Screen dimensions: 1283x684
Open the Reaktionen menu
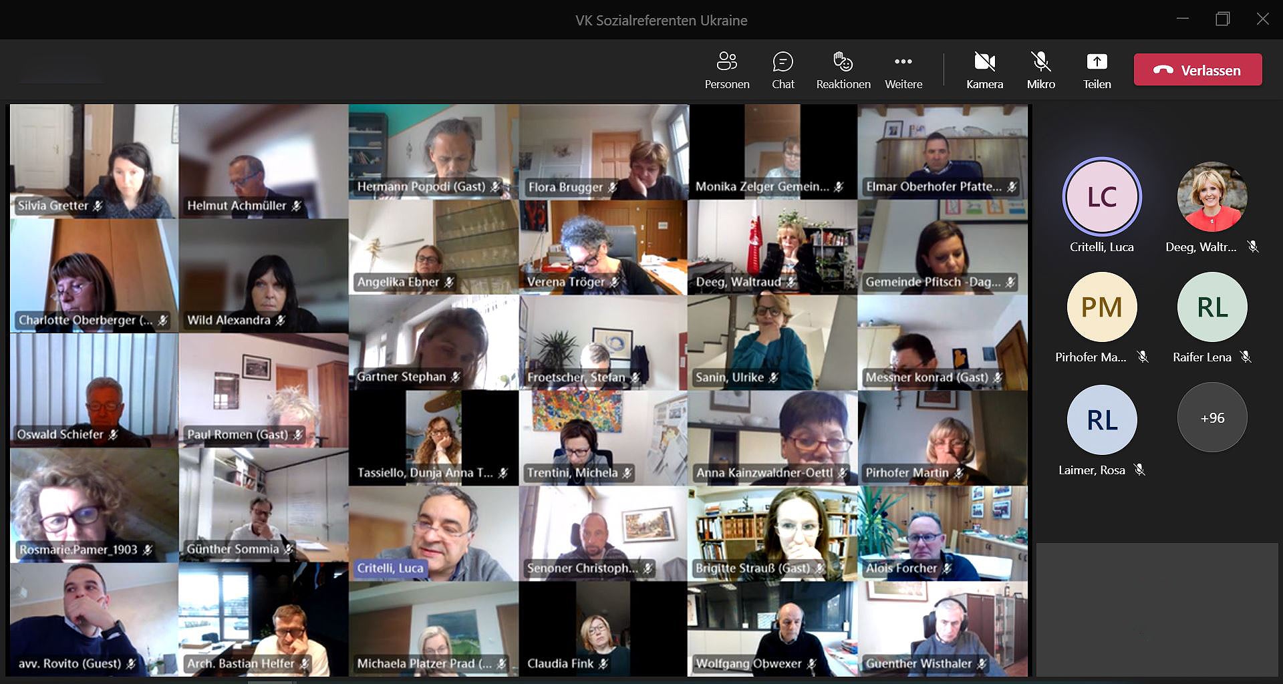(x=843, y=69)
